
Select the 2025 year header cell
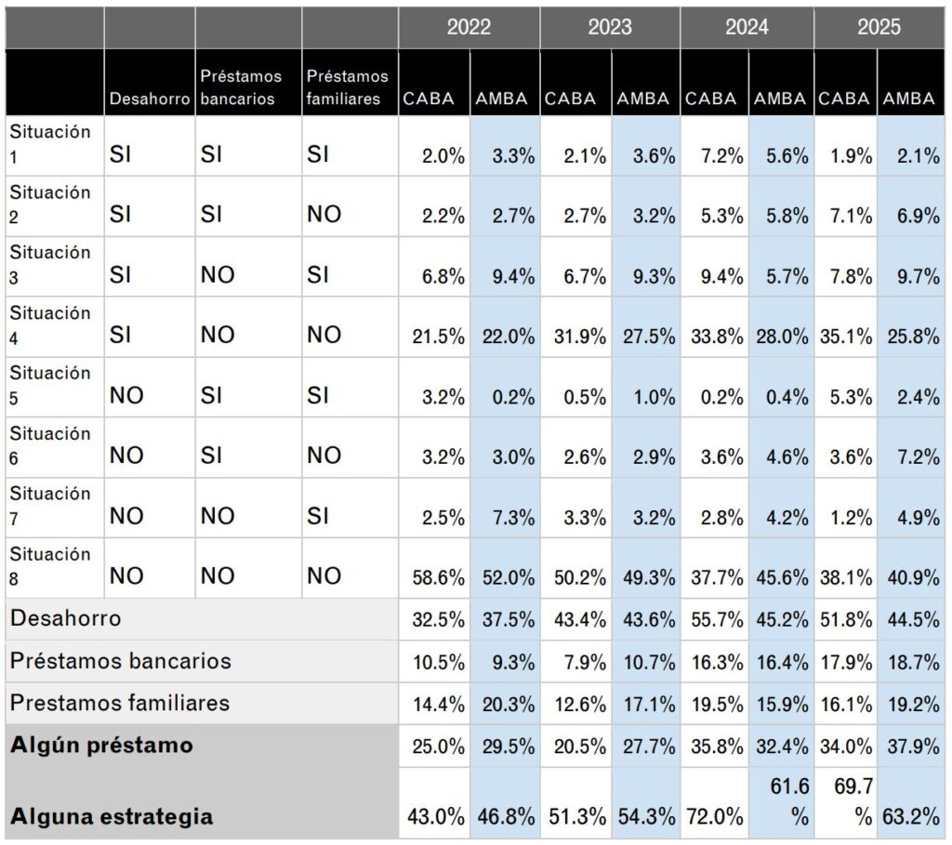[879, 27]
